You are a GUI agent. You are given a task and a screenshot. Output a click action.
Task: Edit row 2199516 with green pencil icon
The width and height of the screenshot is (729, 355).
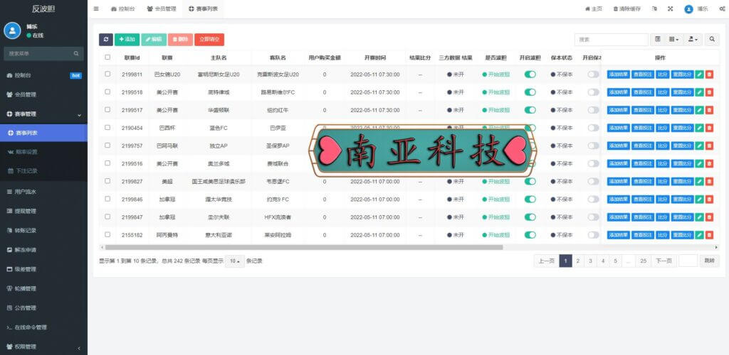(700, 163)
